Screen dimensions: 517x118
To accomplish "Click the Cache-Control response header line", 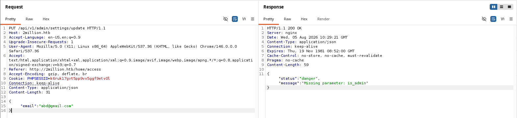I will (x=325, y=56).
